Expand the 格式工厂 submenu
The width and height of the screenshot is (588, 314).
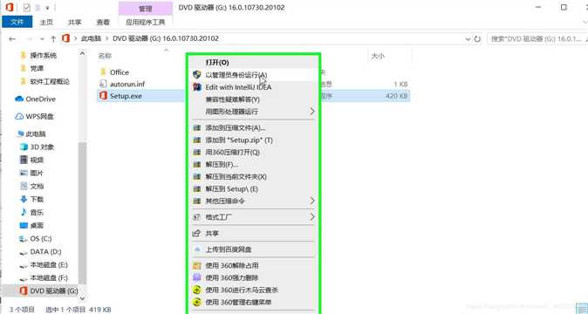tap(253, 217)
